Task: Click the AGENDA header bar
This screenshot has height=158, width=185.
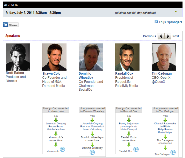Action: click(x=92, y=5)
